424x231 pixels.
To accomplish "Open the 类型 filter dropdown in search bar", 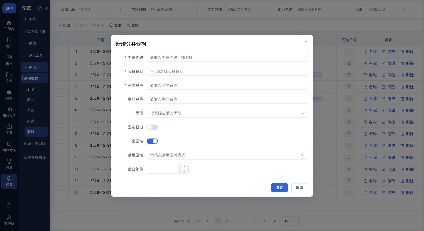I will 387,9.
